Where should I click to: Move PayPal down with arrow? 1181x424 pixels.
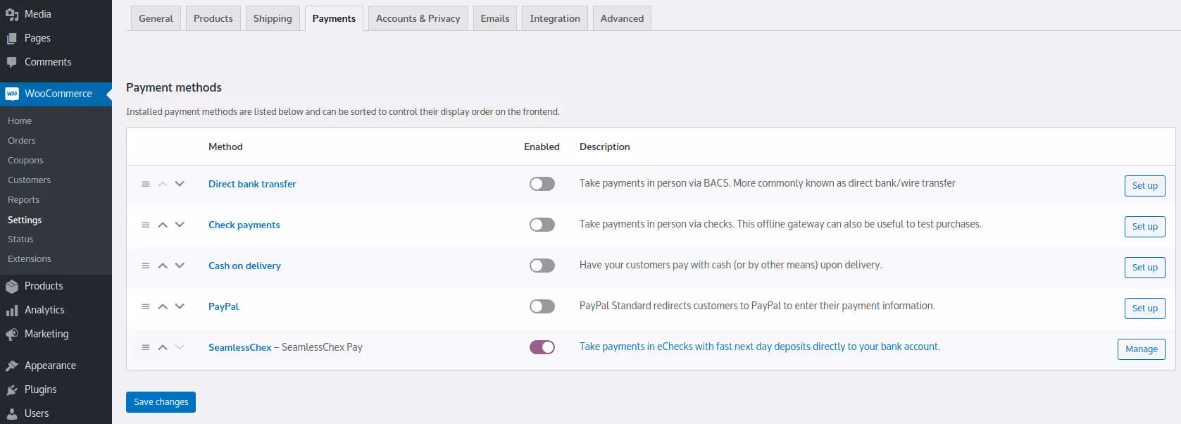point(180,306)
